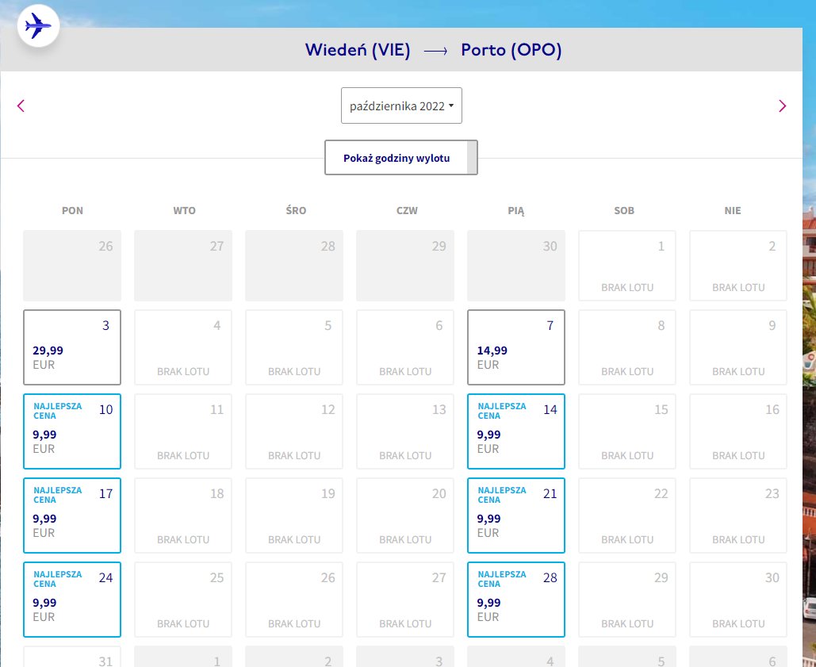The height and width of the screenshot is (667, 816).
Task: Click day 5 cell with BRAK LOTU
Action: 294,347
